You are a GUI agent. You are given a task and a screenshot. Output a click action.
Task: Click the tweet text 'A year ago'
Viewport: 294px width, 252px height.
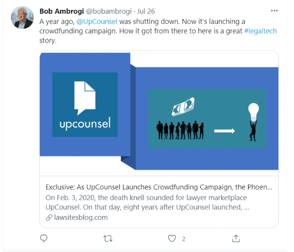57,21
